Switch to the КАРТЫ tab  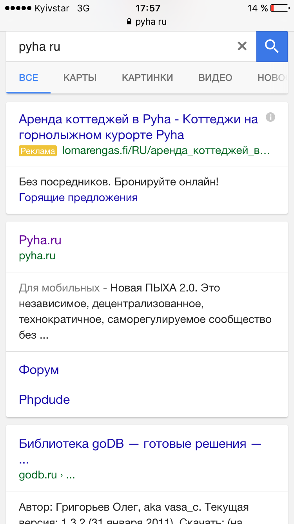[x=80, y=78]
